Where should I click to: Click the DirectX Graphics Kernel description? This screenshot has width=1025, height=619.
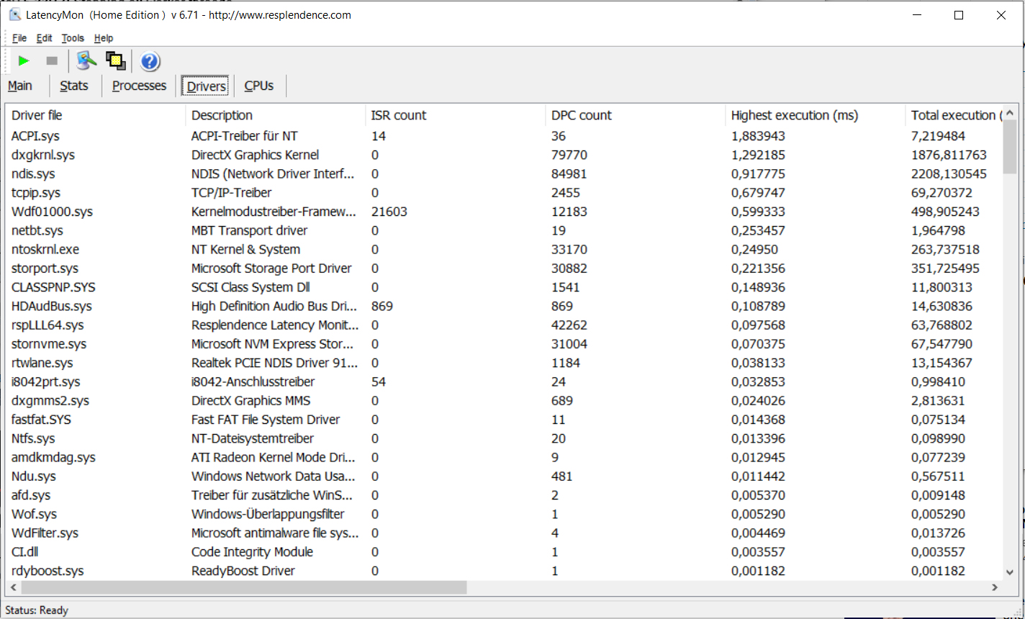coord(255,155)
